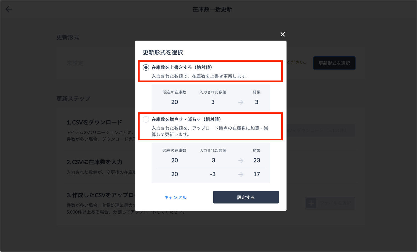
Task: Click the dimmed 更新形式を選択 button in background
Action: [334, 63]
